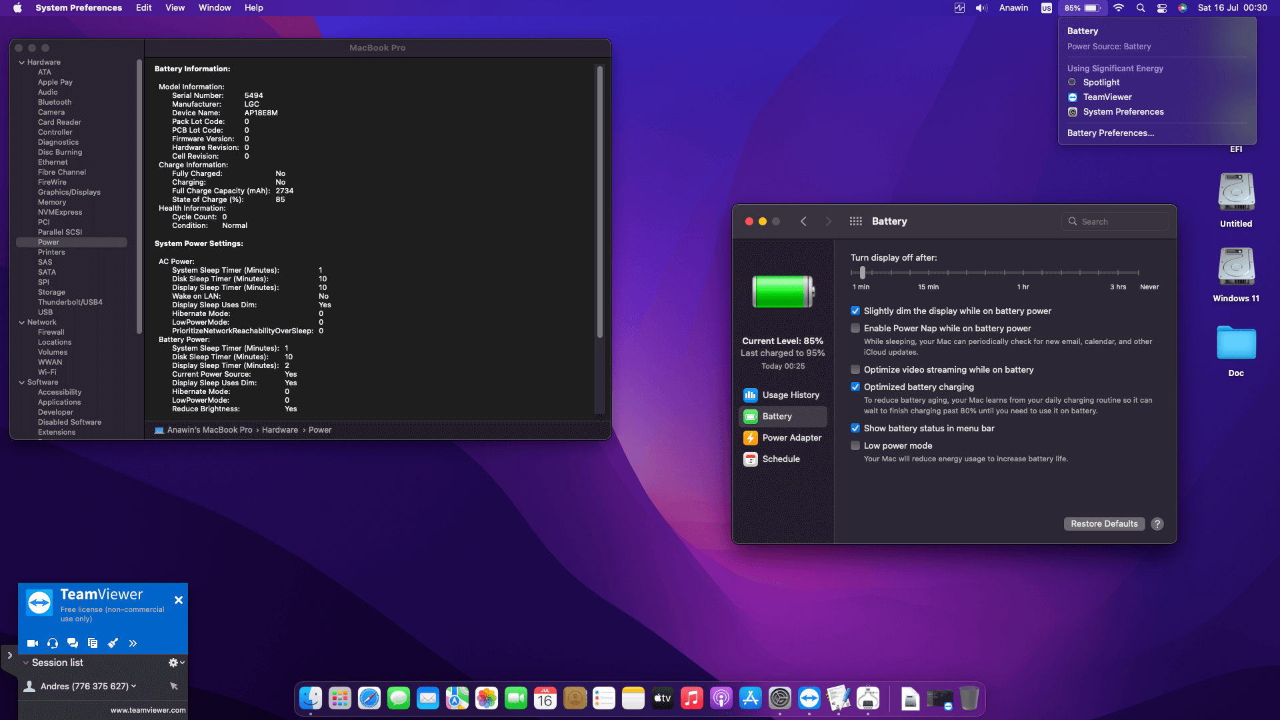Click System Information sidebar scrollbar
1280x720 pixels.
[139, 197]
